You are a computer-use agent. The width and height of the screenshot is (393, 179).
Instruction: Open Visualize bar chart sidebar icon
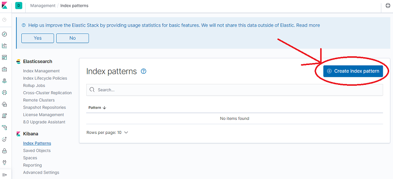(x=4, y=46)
